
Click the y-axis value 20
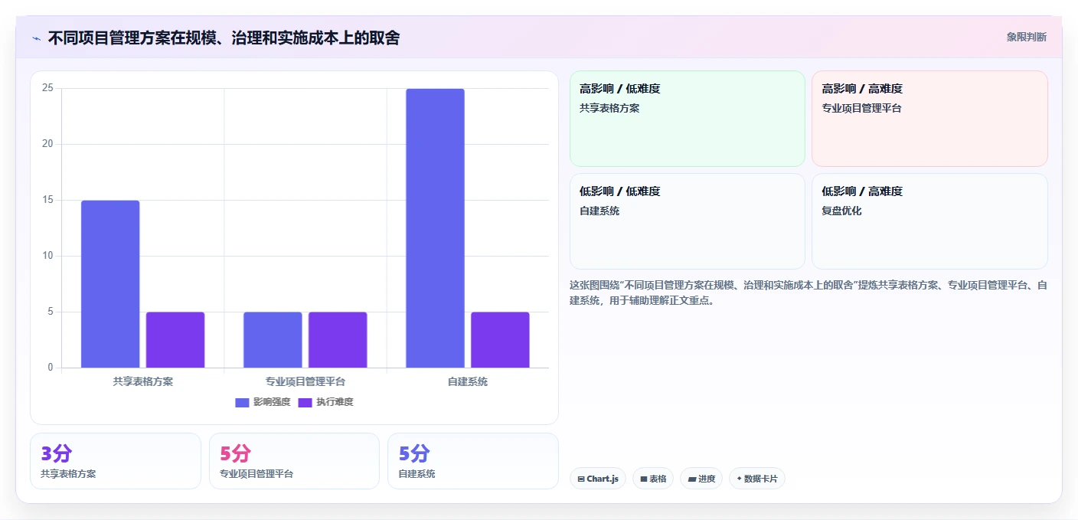click(47, 144)
